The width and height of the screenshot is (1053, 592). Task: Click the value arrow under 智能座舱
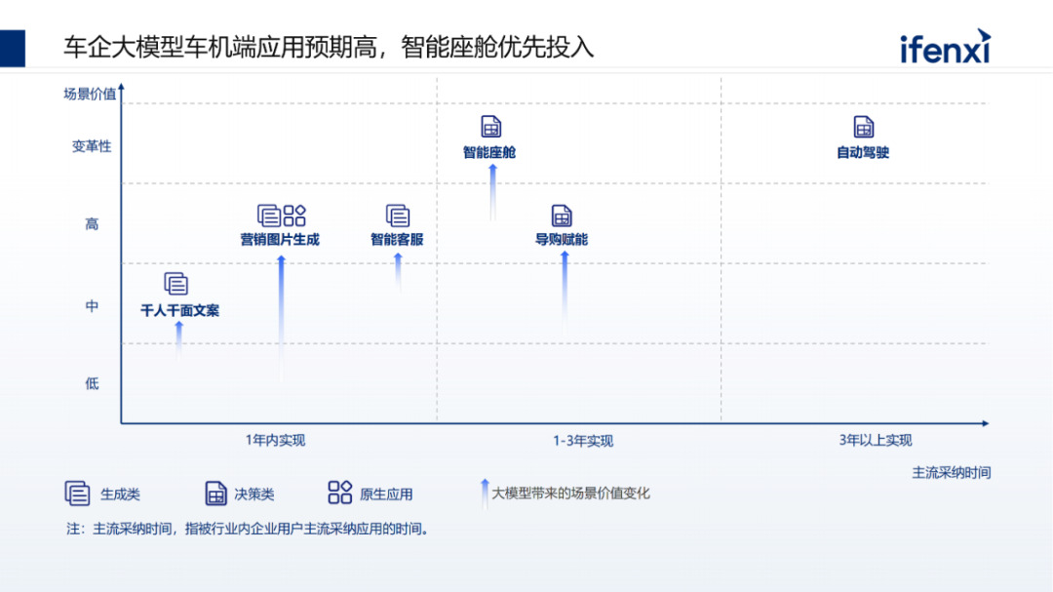pos(493,193)
